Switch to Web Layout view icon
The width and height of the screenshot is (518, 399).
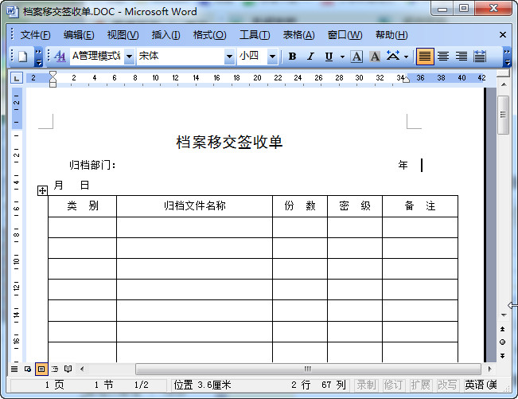pos(28,369)
